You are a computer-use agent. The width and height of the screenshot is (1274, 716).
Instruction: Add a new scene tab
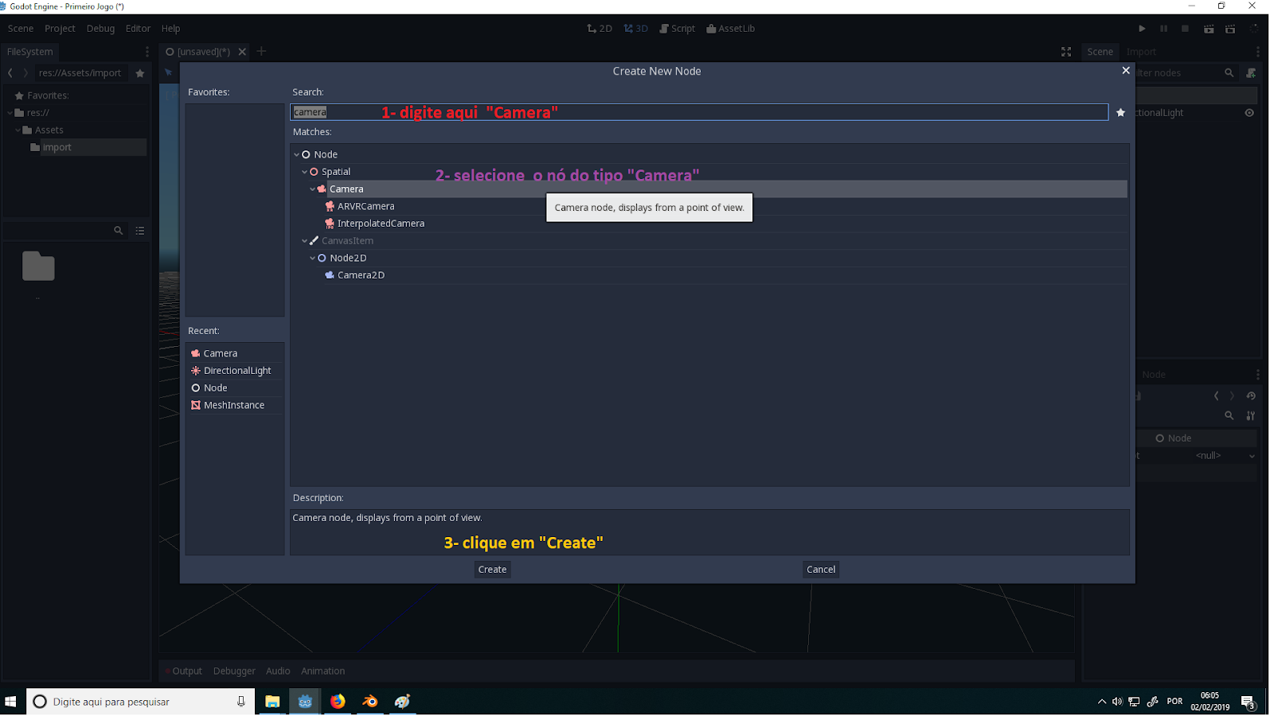[x=261, y=52]
